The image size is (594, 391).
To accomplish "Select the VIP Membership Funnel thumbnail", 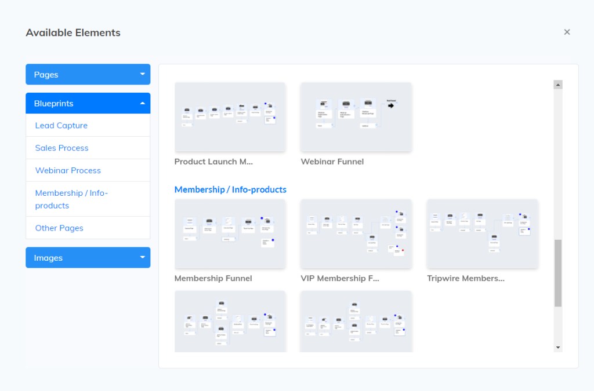I will (x=356, y=233).
